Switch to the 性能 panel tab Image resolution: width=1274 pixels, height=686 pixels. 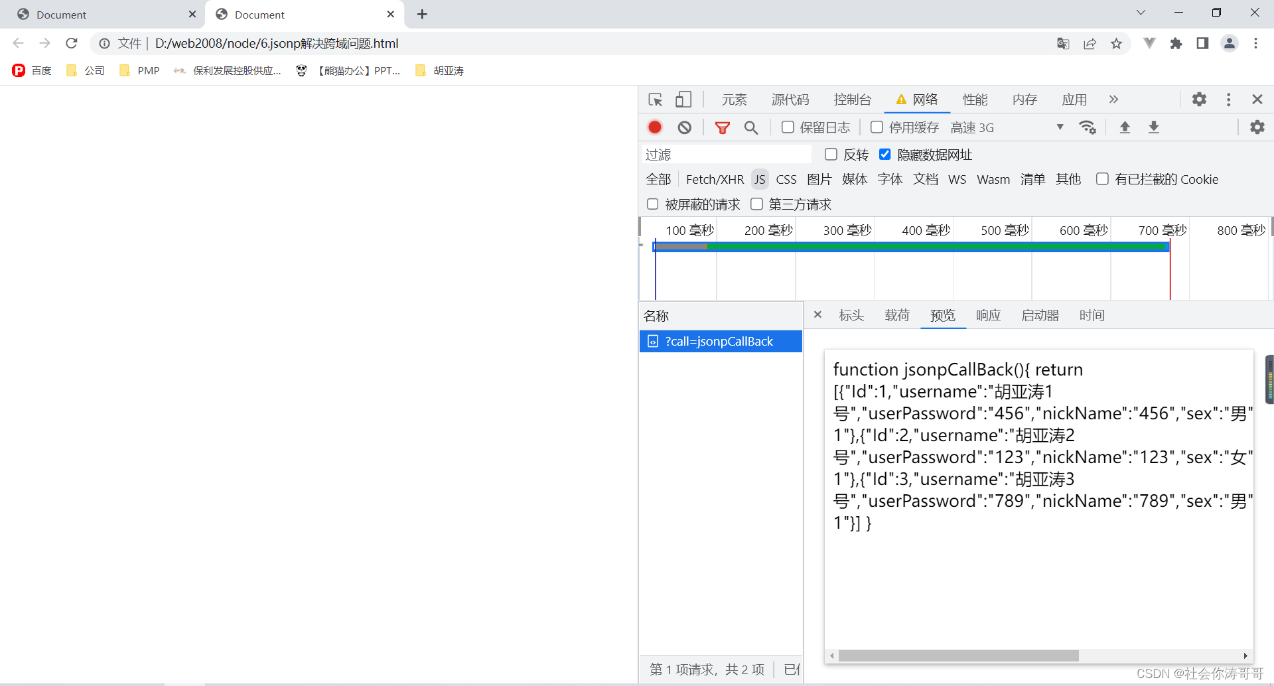pos(975,100)
